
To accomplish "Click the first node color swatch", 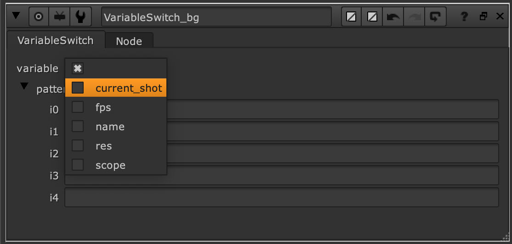I will pos(351,17).
